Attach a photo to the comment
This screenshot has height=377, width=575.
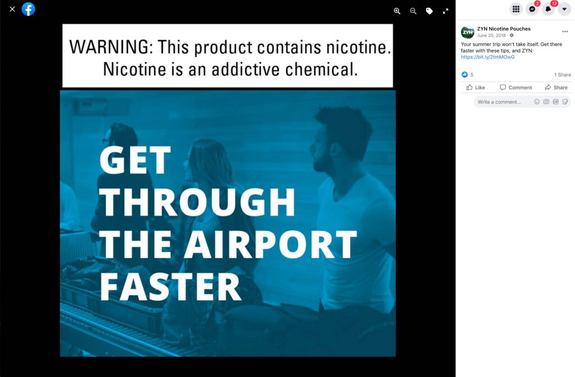tap(546, 102)
